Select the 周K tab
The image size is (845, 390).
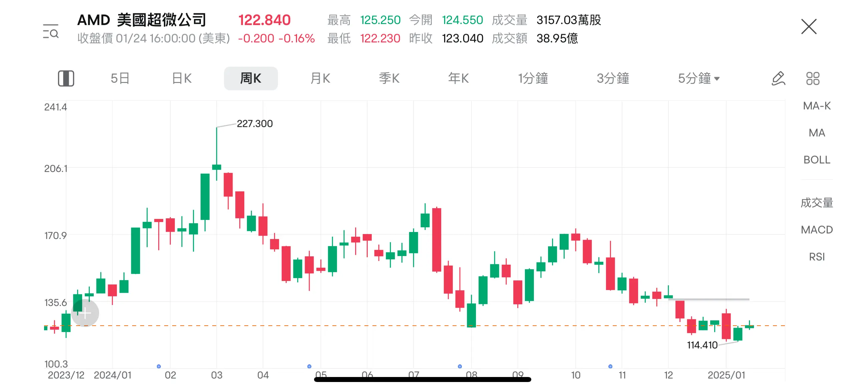point(251,78)
